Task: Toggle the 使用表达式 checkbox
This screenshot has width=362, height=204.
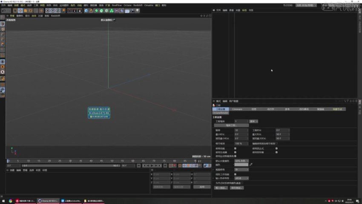Action: (x=276, y=149)
